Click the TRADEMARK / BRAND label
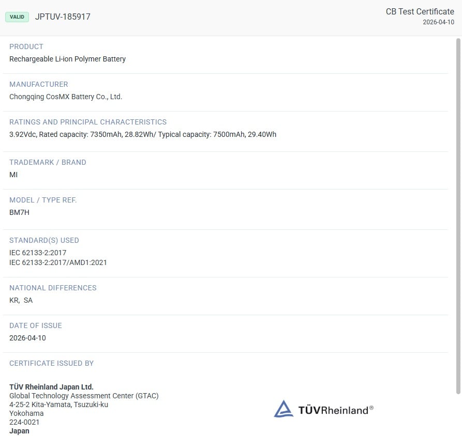Image resolution: width=462 pixels, height=436 pixels. point(48,162)
